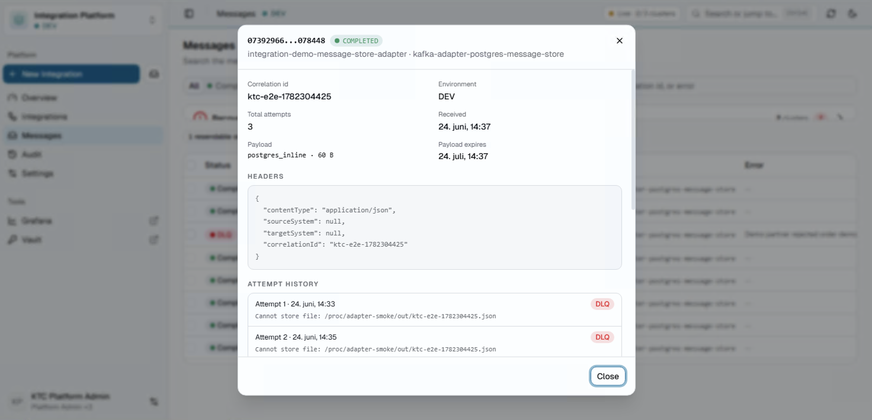Click the Grafana external-link icon
Viewport: 872px width, 420px height.
(154, 221)
